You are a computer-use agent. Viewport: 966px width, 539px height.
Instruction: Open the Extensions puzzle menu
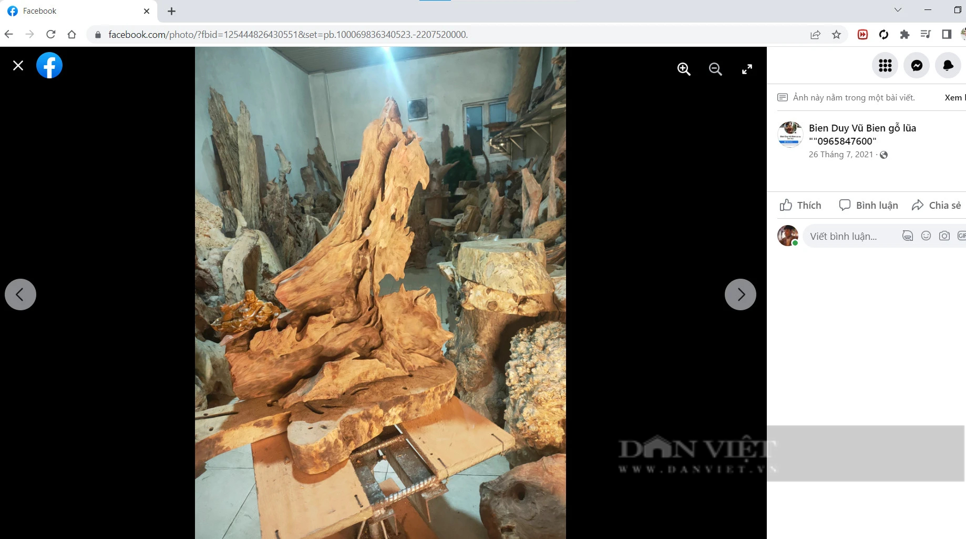click(x=905, y=35)
